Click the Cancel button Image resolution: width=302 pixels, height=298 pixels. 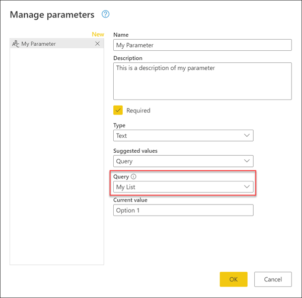pos(273,279)
